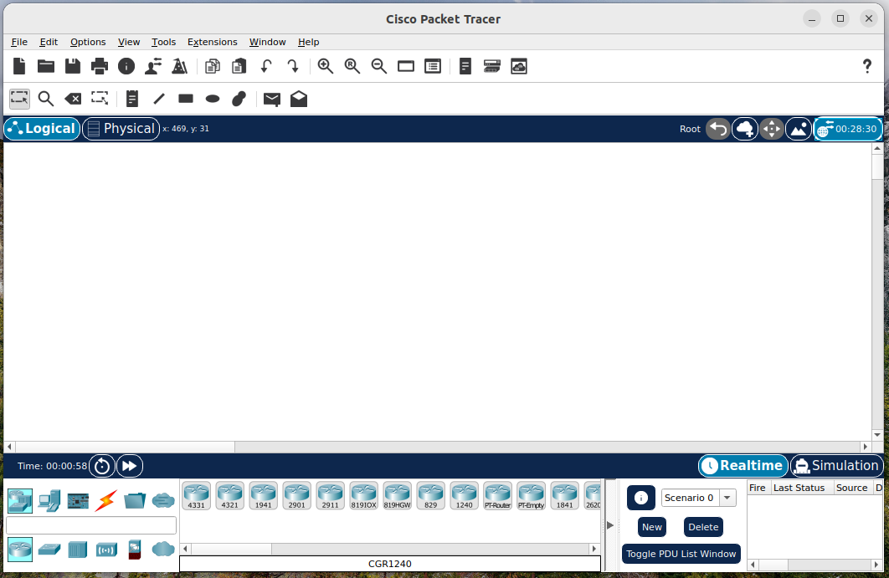Open the Options menu
Viewport: 889px width, 578px height.
(x=88, y=42)
